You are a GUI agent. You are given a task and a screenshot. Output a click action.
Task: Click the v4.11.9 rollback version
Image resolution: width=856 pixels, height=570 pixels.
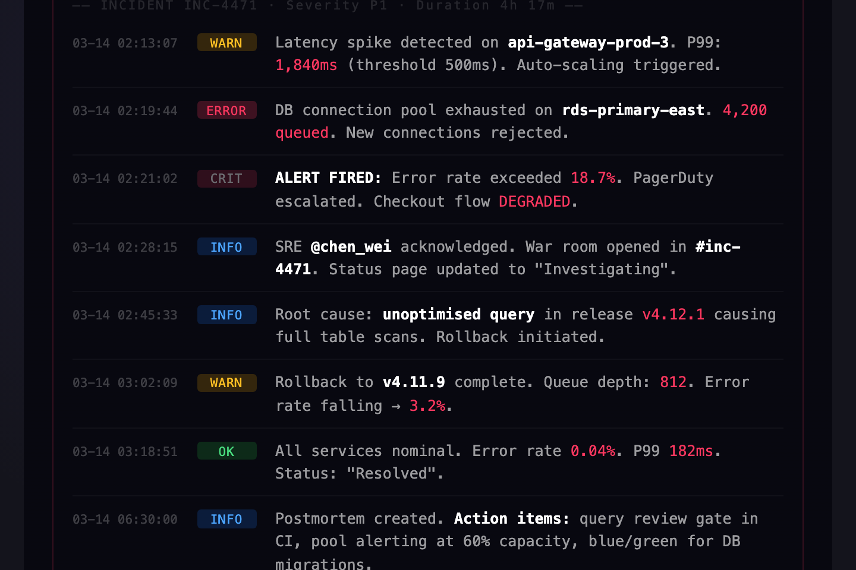point(414,382)
